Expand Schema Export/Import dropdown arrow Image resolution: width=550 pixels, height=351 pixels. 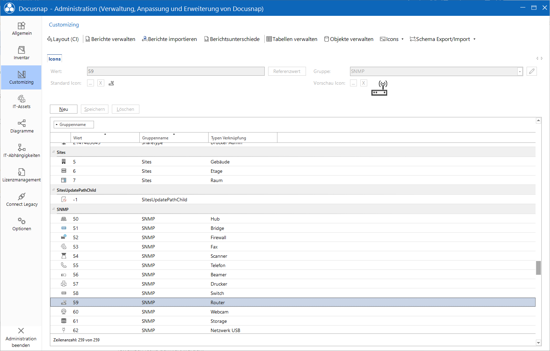coord(474,39)
